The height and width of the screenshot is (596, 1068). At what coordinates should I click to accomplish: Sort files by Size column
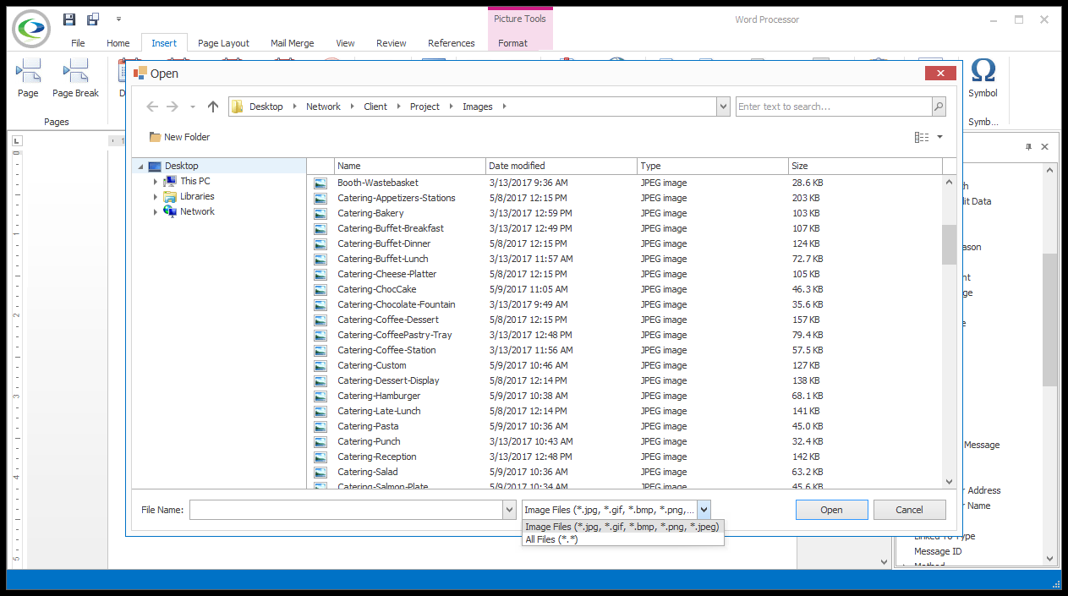[x=864, y=166]
